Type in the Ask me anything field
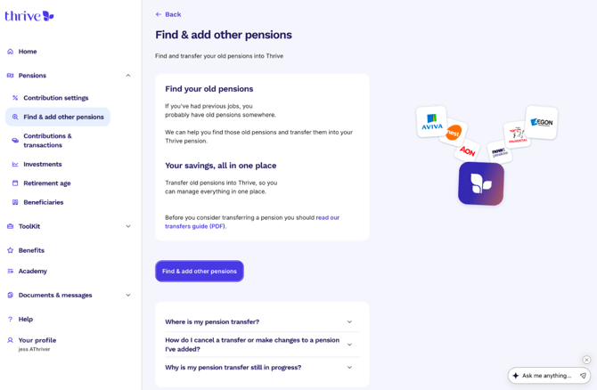The width and height of the screenshot is (597, 390). 545,376
